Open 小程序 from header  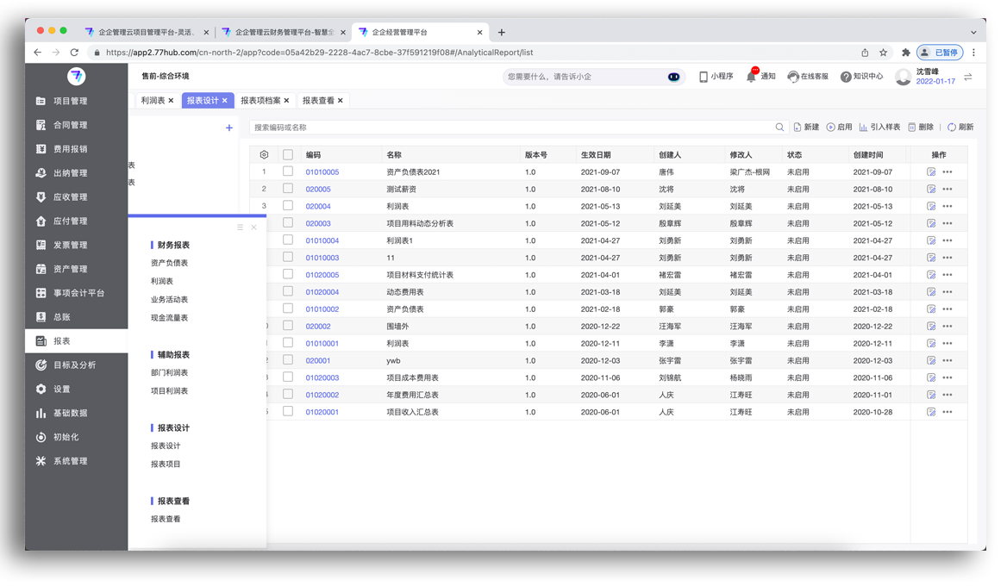pos(716,77)
